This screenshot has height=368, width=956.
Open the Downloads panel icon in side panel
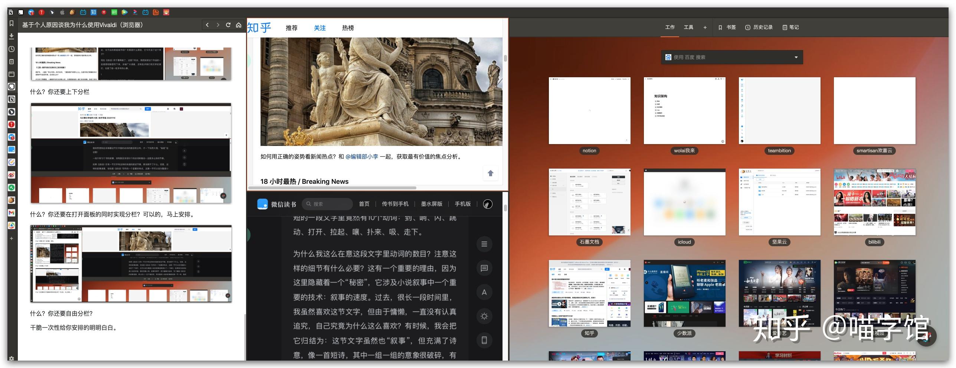pyautogui.click(x=12, y=36)
